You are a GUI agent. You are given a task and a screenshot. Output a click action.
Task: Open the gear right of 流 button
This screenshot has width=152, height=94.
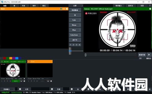(x=88, y=89)
